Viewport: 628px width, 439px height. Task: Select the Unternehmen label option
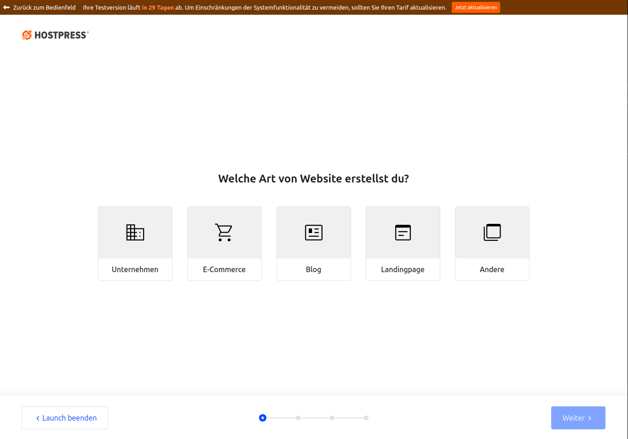click(x=135, y=269)
